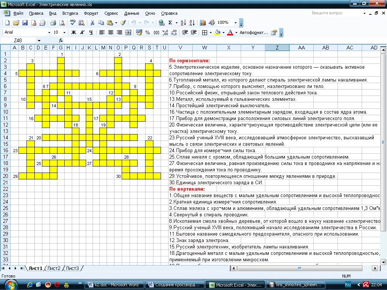Image resolution: width=387 pixels, height=290 pixels.
Task: Open the Файл menu
Action: coord(18,13)
